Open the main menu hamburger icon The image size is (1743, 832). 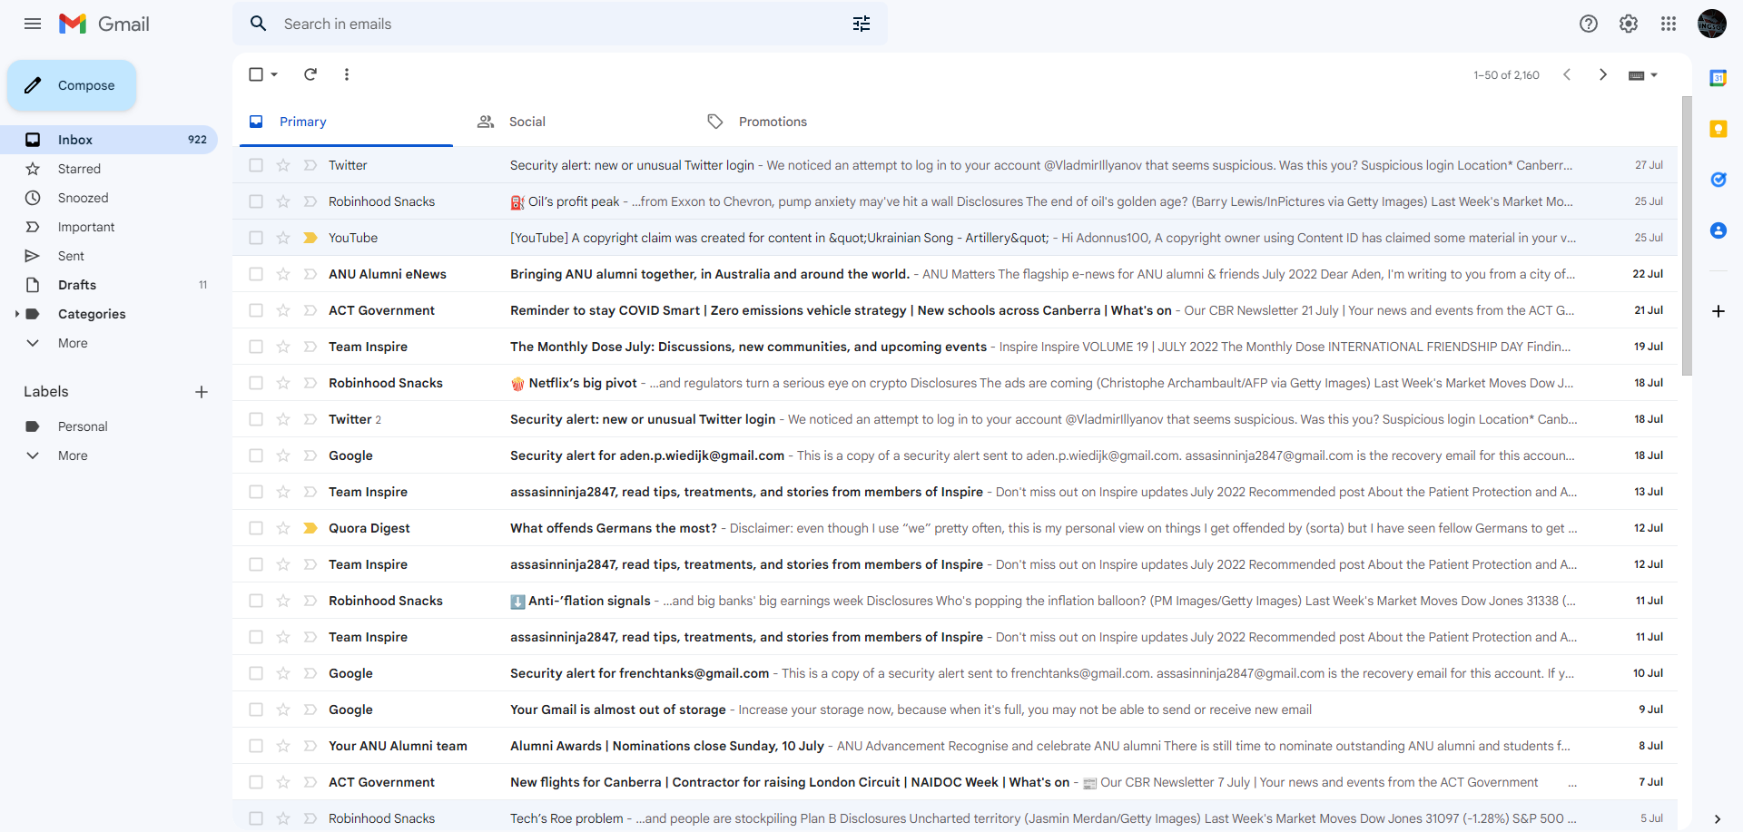point(33,24)
